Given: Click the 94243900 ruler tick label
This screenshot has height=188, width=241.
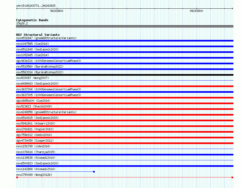Looking at the screenshot, I should click(196, 11).
